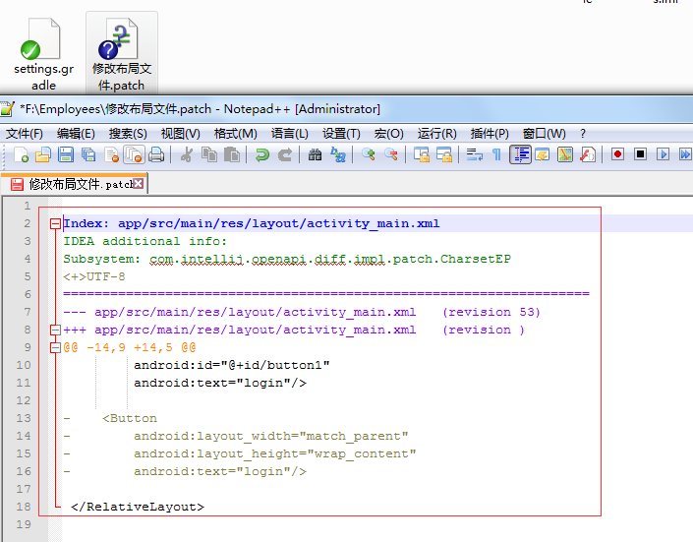
Task: Click the Cut scissors icon
Action: point(186,154)
